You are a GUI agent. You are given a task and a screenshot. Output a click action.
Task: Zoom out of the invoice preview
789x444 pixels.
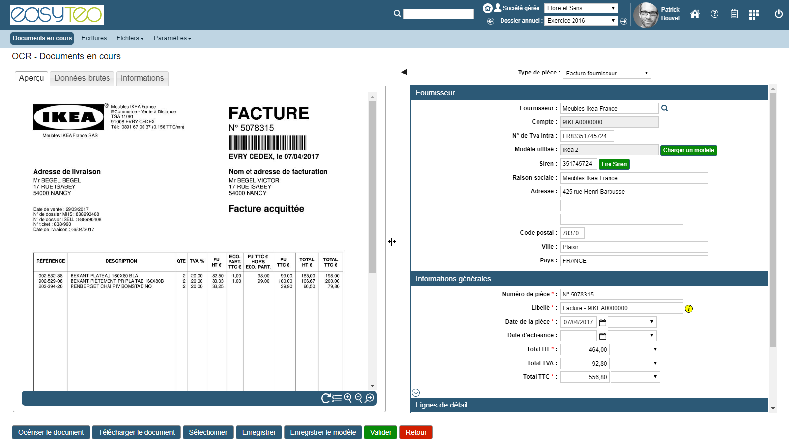pyautogui.click(x=359, y=398)
